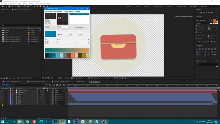Open the Composition menu
220x124 pixels.
[12, 4]
